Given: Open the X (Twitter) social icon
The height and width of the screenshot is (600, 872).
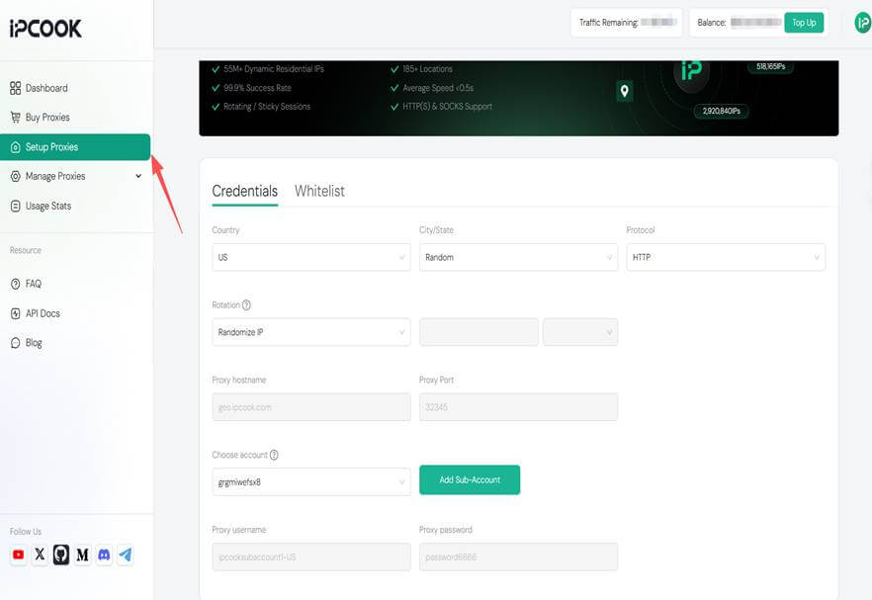Looking at the screenshot, I should point(40,556).
